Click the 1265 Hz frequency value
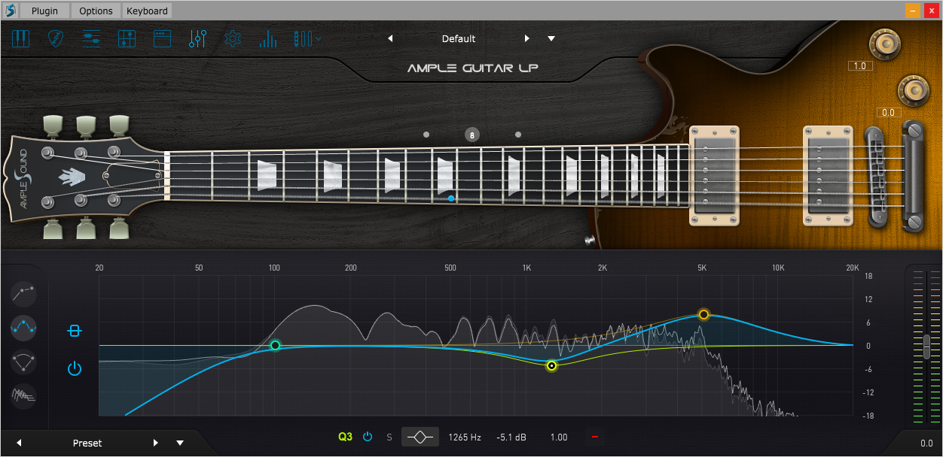 click(x=465, y=437)
